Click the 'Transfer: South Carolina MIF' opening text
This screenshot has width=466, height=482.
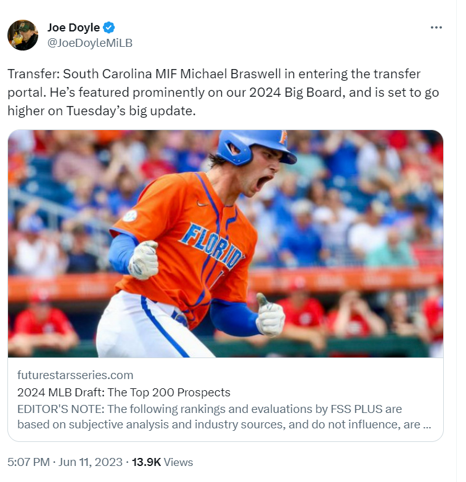pyautogui.click(x=92, y=74)
